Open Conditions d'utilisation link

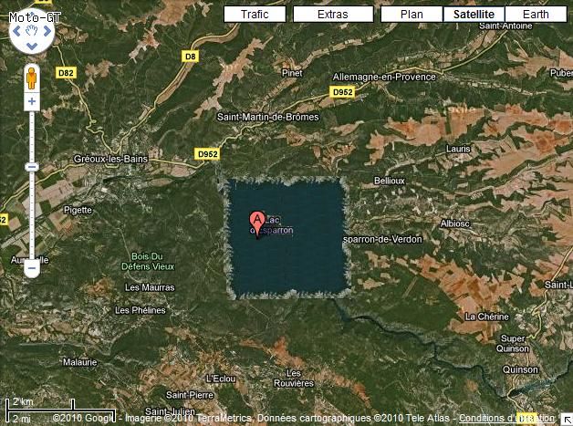506,418
